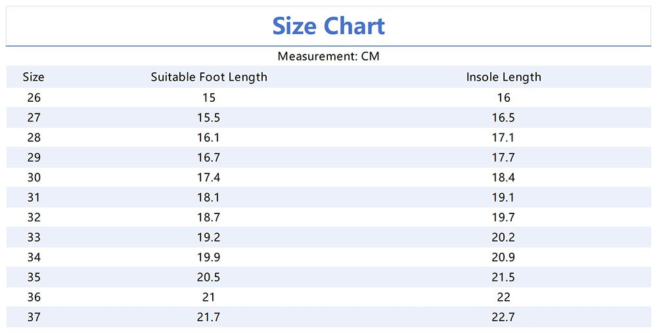Click insole length value 16
The height and width of the screenshot is (333, 657).
click(503, 97)
